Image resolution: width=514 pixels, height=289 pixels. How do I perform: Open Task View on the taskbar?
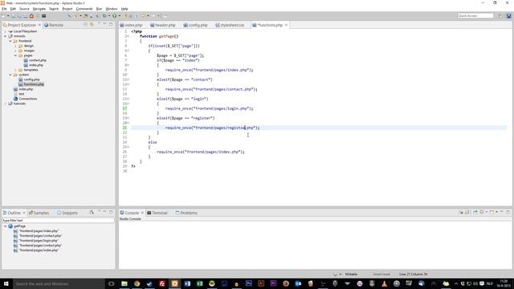(x=111, y=283)
